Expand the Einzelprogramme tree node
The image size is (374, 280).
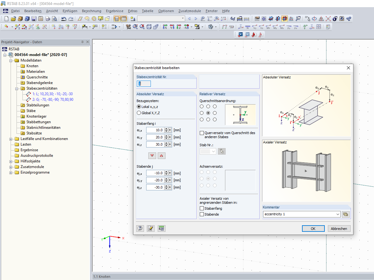(x=11, y=172)
